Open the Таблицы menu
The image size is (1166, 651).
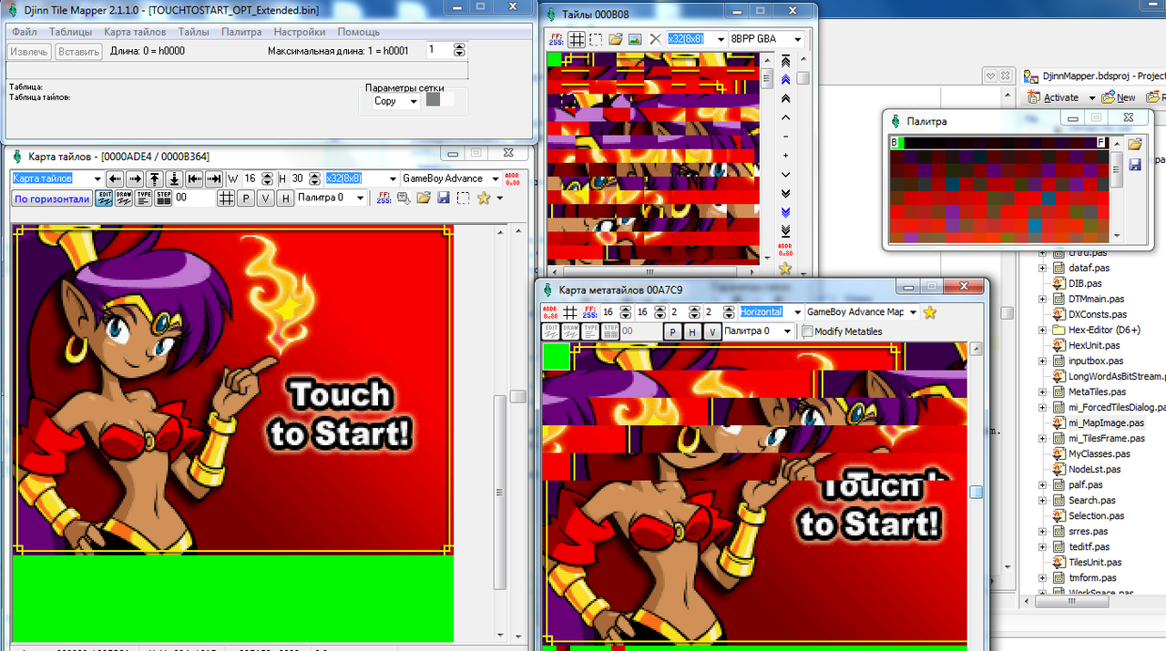coord(70,32)
